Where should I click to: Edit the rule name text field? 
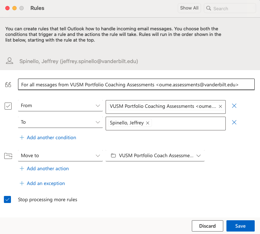click(x=136, y=84)
